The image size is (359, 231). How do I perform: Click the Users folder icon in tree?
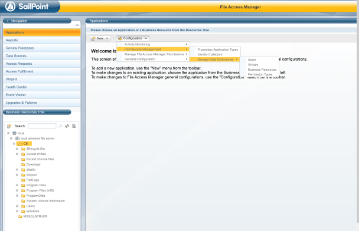[23, 206]
